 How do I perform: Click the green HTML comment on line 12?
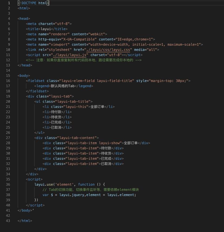[x=84, y=60]
